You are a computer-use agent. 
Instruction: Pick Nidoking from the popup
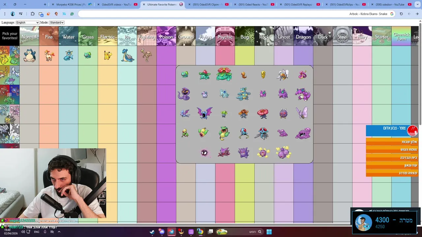pos(303,94)
